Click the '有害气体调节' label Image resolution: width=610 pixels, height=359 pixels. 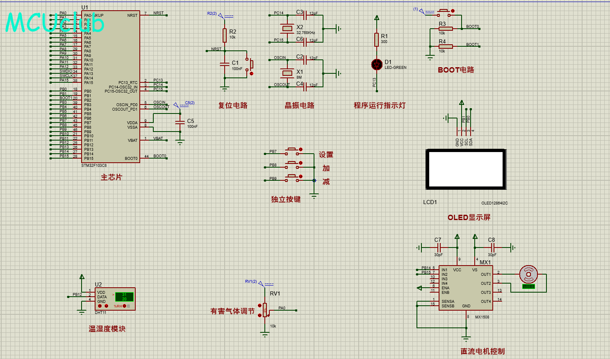click(232, 311)
